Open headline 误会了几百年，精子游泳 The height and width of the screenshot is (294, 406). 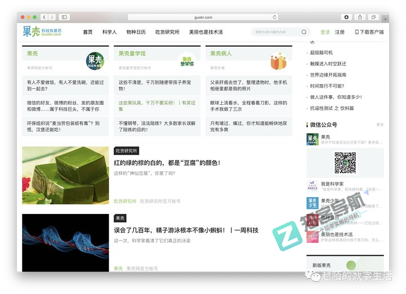(x=186, y=230)
